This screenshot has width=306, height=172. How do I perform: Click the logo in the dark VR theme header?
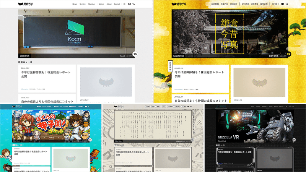pyautogui.click(x=221, y=107)
